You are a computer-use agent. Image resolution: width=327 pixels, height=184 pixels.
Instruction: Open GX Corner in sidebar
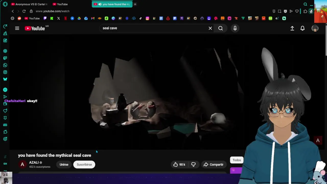tap(5, 164)
